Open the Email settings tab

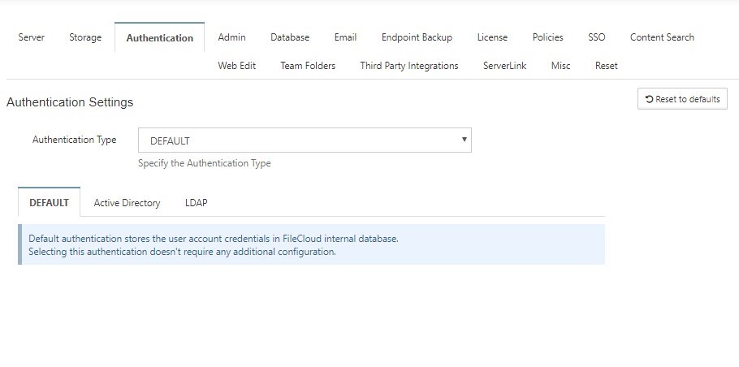[345, 37]
